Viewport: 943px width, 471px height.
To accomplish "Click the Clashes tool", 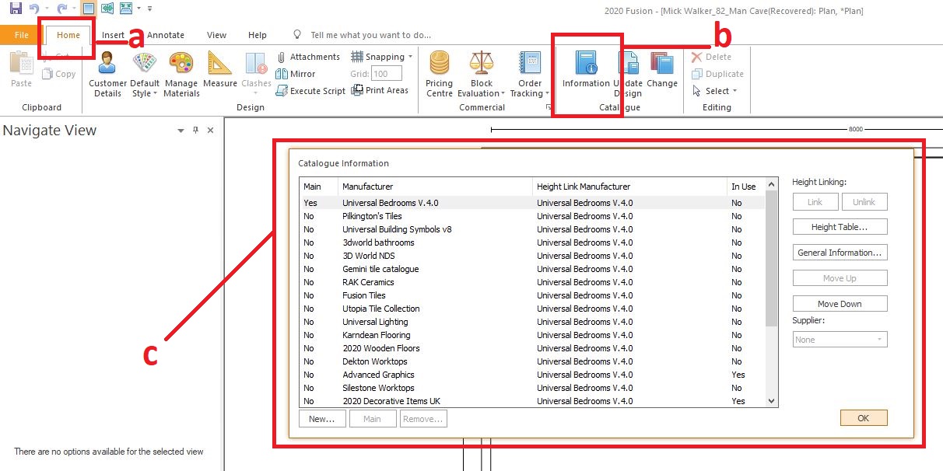I will (x=256, y=75).
